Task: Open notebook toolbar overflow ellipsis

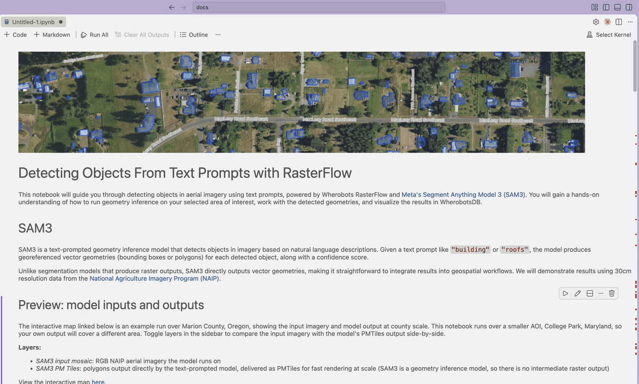Action: coord(218,35)
